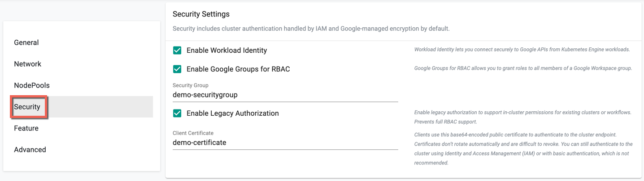Uncheck the Enable Workload Identity checkbox

[177, 51]
